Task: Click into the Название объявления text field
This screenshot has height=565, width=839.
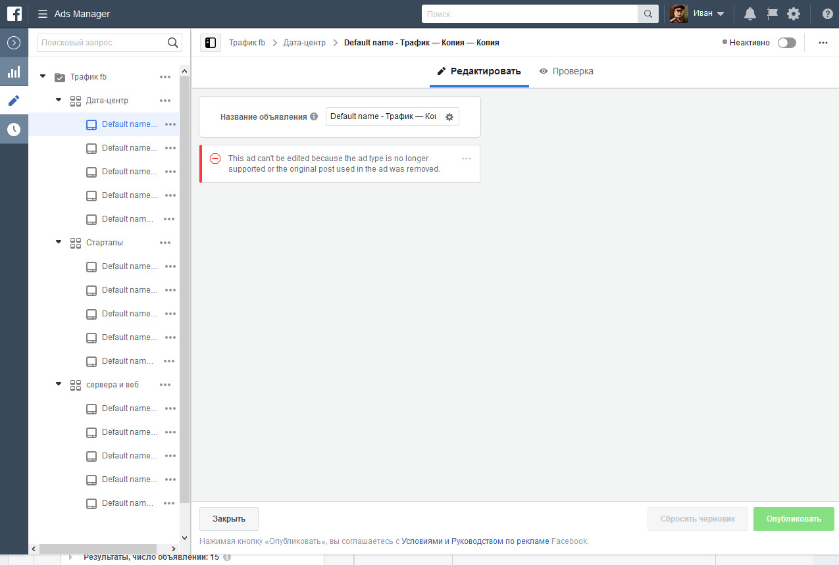Action: [x=383, y=116]
